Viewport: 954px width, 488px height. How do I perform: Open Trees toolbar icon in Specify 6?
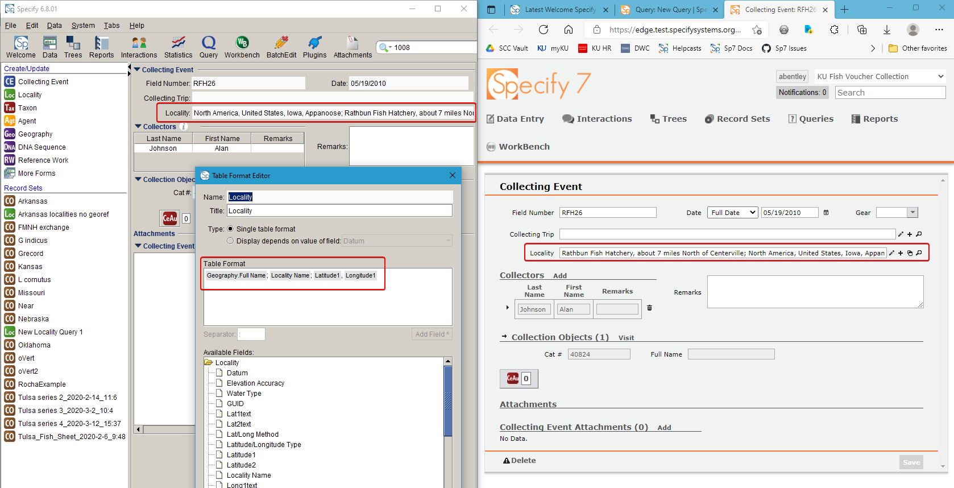pyautogui.click(x=73, y=47)
